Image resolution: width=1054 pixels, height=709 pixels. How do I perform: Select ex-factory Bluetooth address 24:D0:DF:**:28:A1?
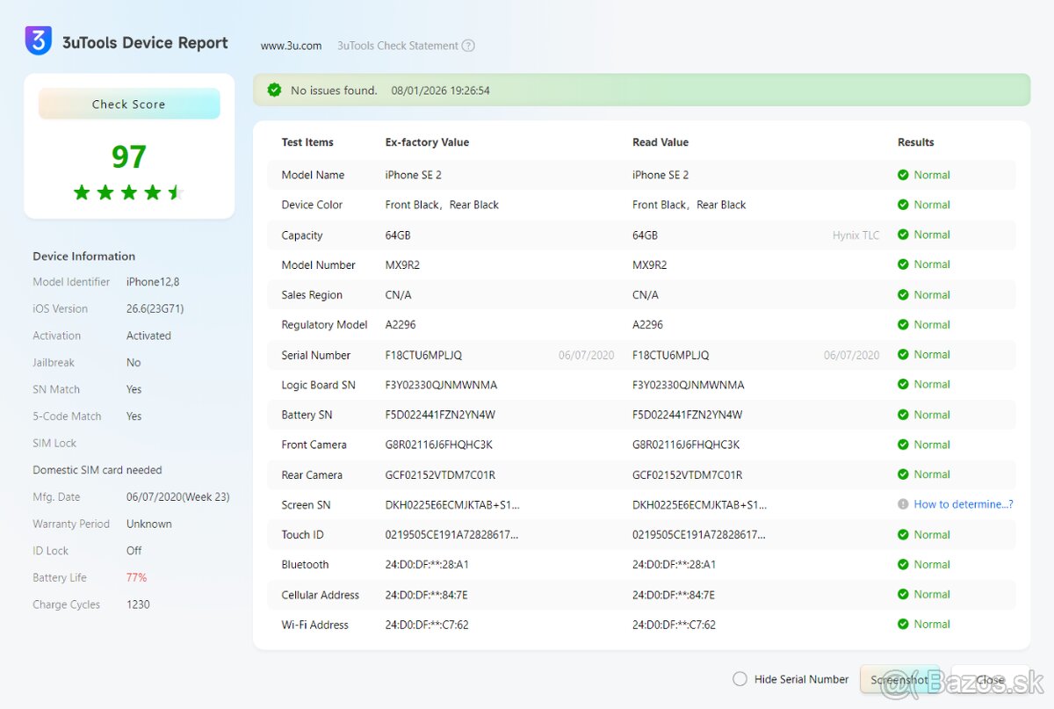(427, 565)
